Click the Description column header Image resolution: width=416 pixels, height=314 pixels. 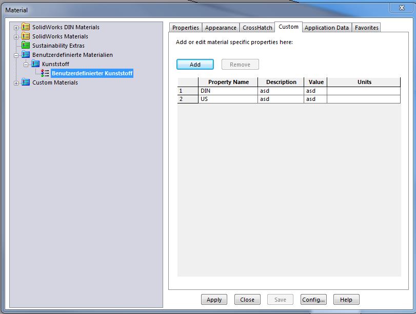pyautogui.click(x=281, y=82)
